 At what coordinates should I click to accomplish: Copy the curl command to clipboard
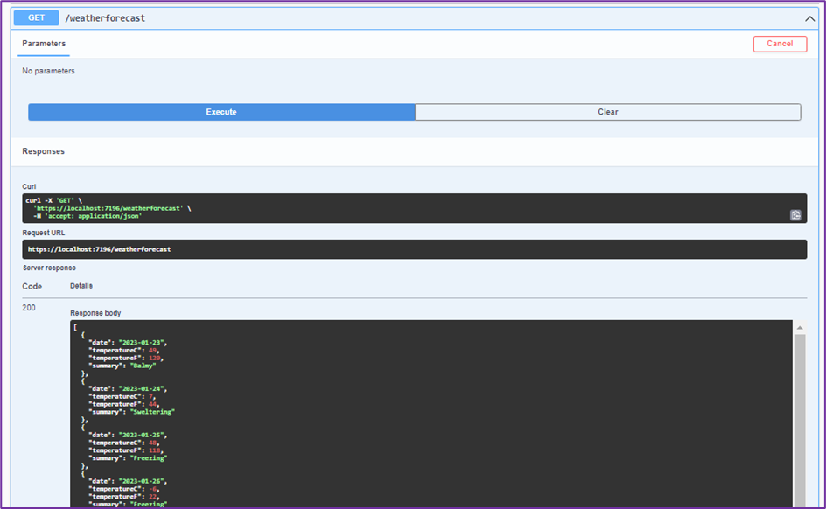[x=795, y=215]
